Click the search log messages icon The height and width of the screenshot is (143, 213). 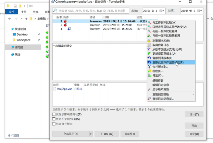[x=149, y=99]
